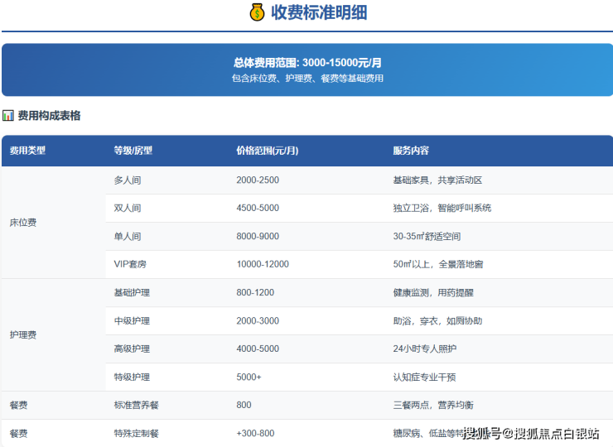The width and height of the screenshot is (613, 447).
Task: Select the 服务内容 column header
Action: [411, 151]
